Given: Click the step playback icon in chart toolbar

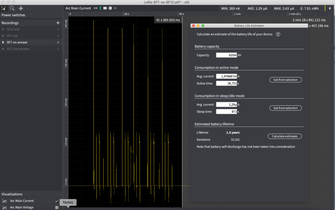Looking at the screenshot, I should (x=115, y=8).
